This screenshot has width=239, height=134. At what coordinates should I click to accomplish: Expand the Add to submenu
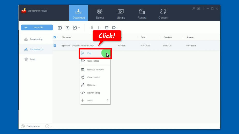pos(95,100)
